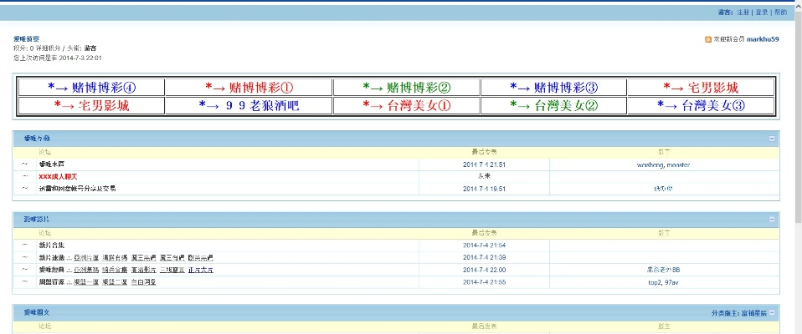802x334 pixels.
Task: Click the 台灣美女③ banner link
Action: point(702,106)
